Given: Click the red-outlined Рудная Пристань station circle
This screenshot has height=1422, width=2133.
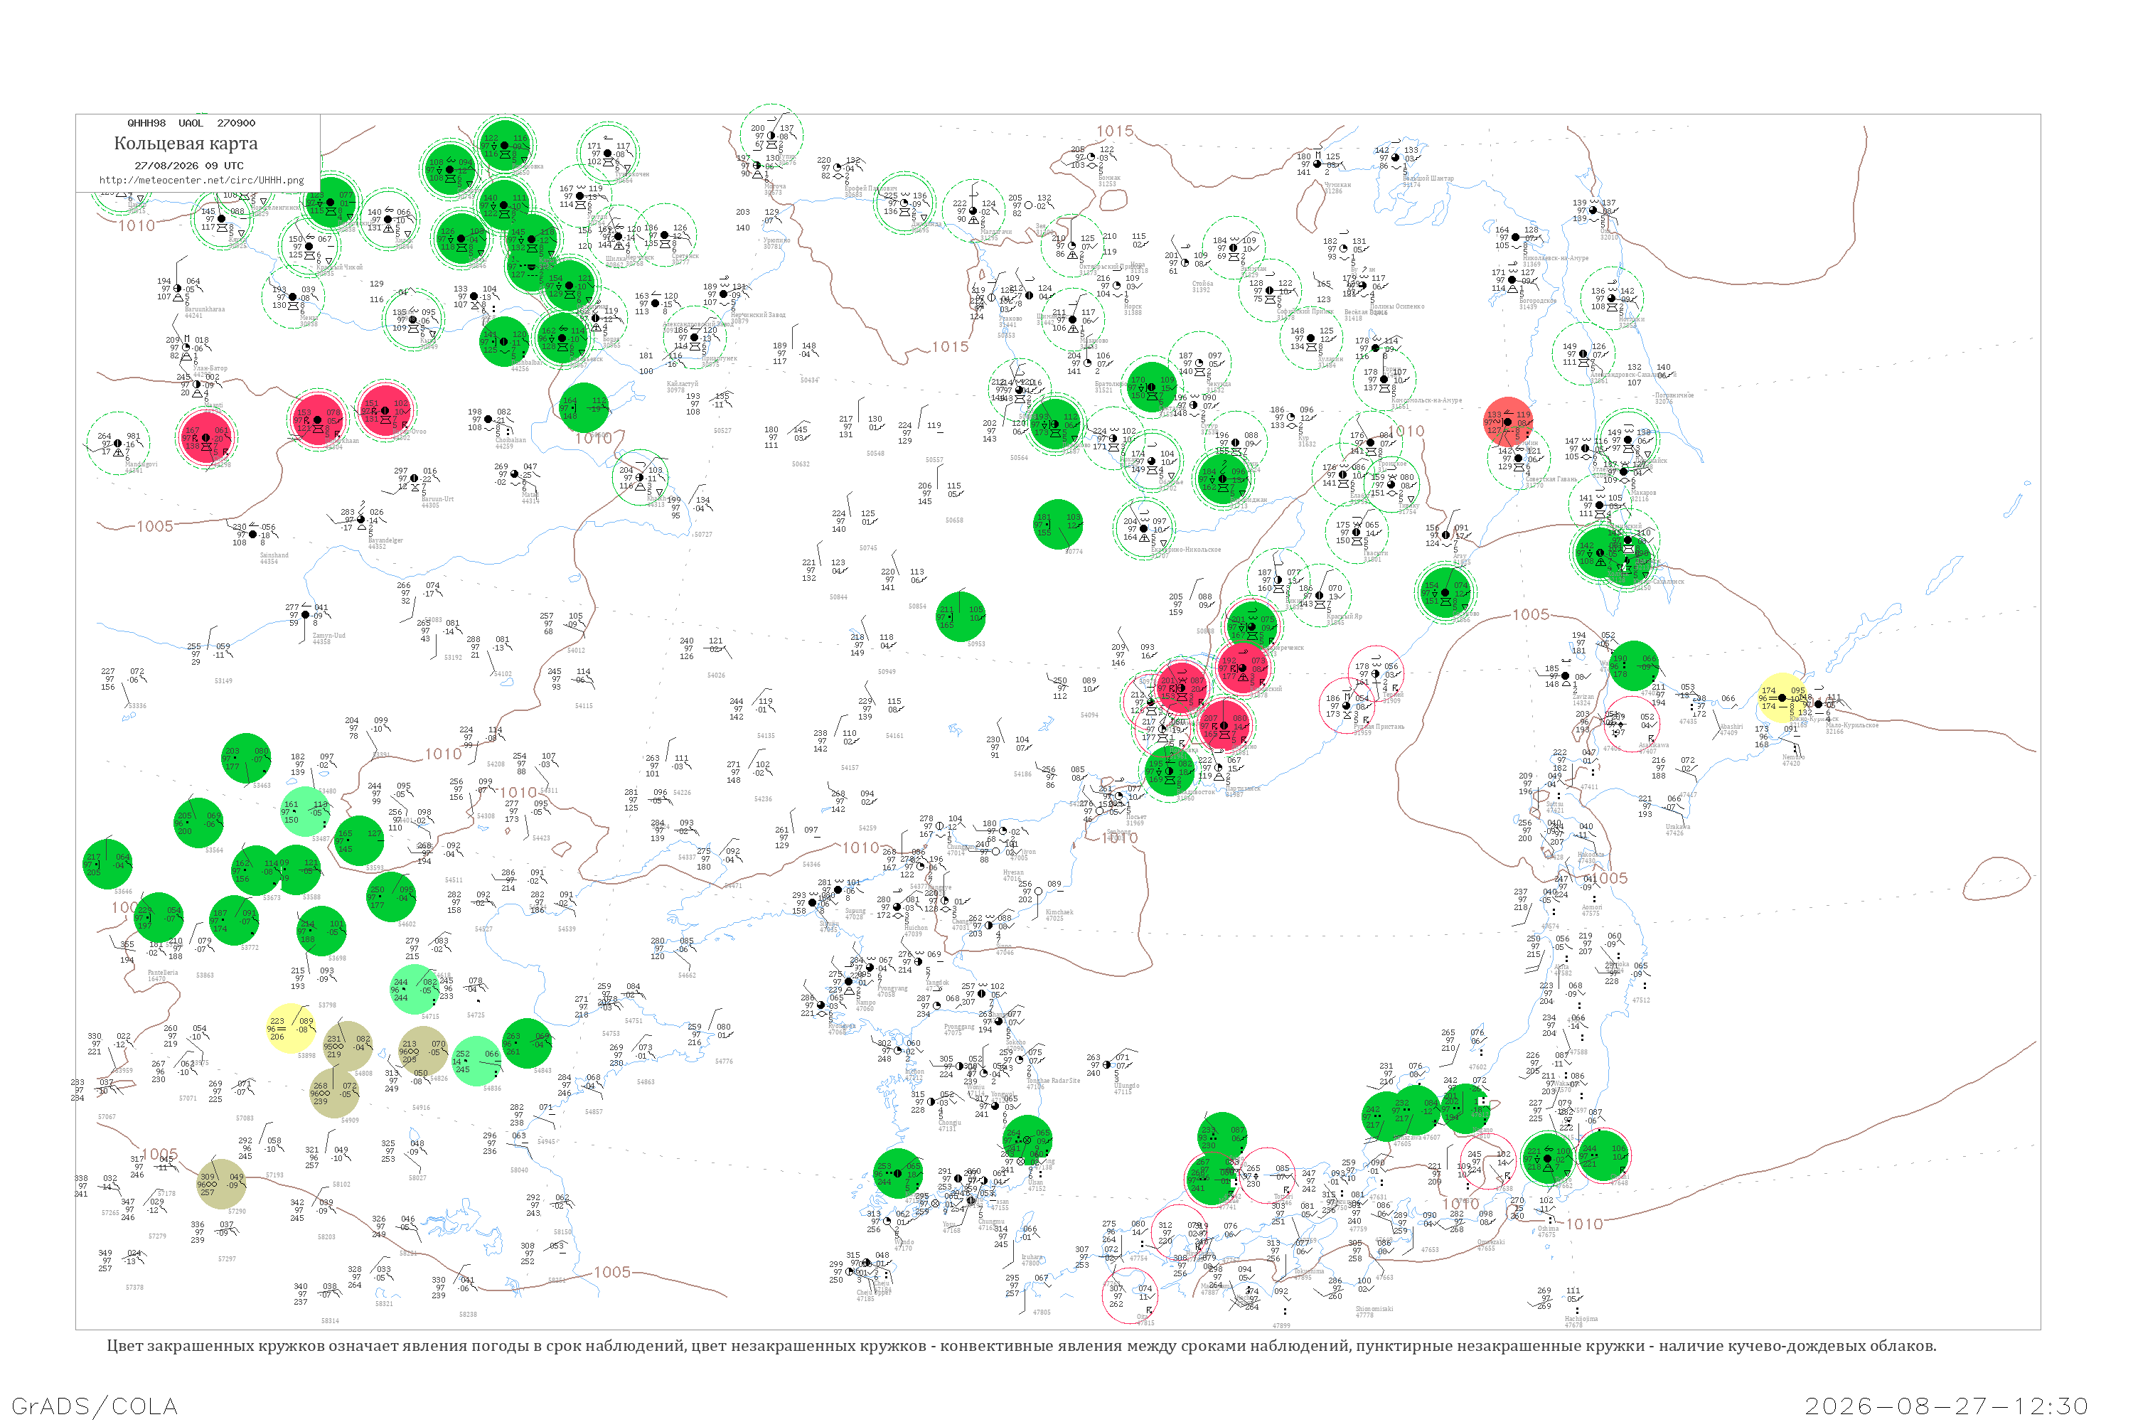Looking at the screenshot, I should point(1347,705).
